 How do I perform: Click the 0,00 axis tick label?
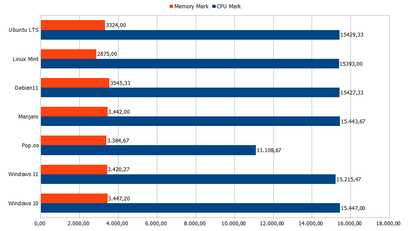(40, 224)
